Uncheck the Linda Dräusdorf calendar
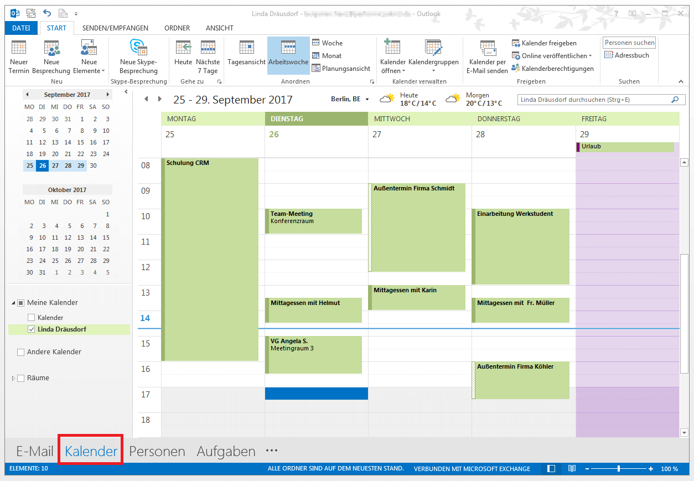Screen dimensions: 694x481 click(31, 329)
